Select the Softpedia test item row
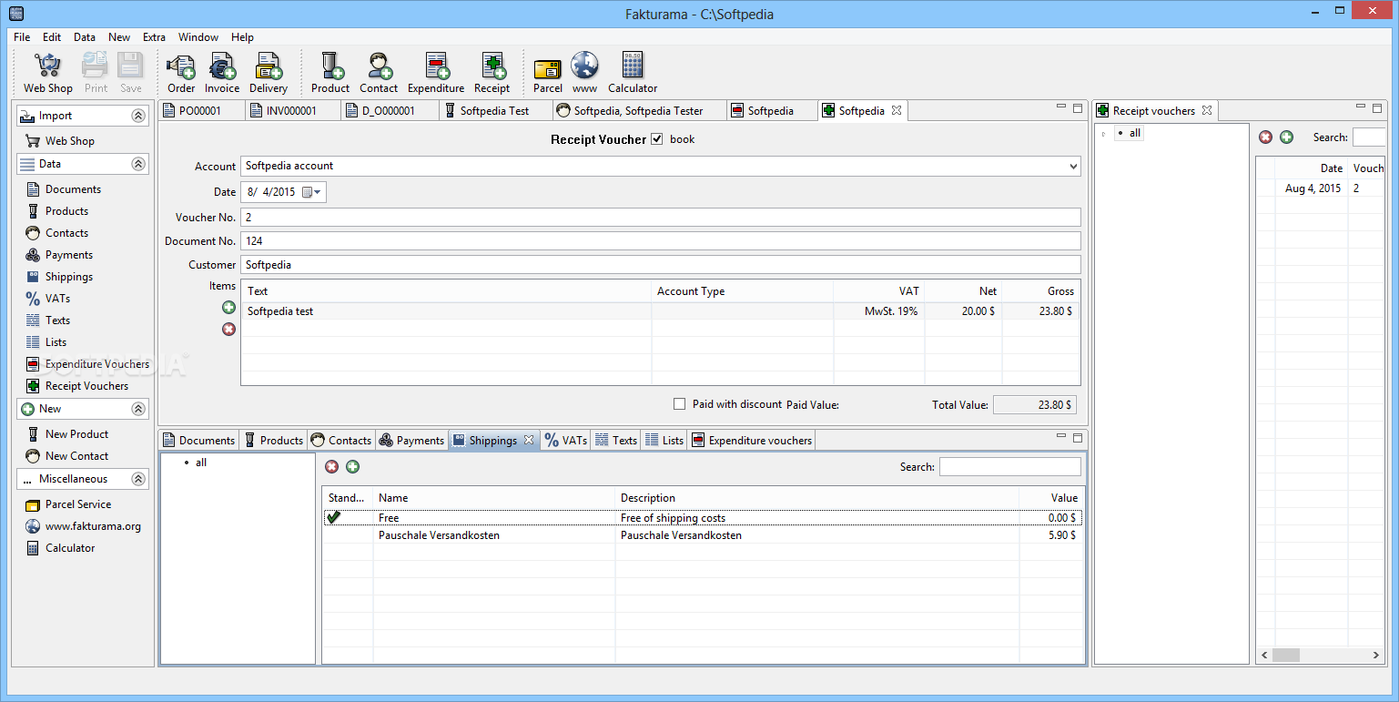The width and height of the screenshot is (1399, 702). point(661,310)
